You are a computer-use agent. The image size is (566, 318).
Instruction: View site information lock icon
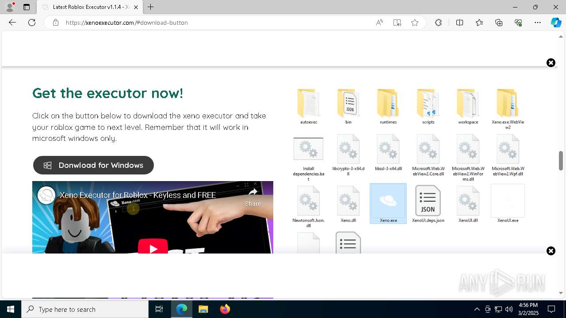(55, 23)
